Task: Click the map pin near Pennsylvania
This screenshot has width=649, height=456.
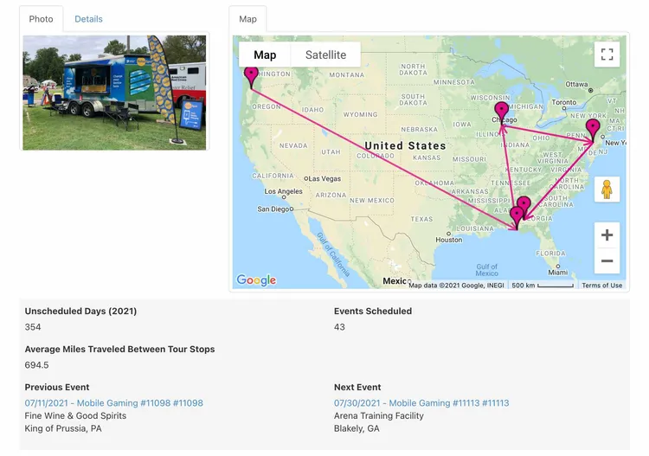Action: 593,130
